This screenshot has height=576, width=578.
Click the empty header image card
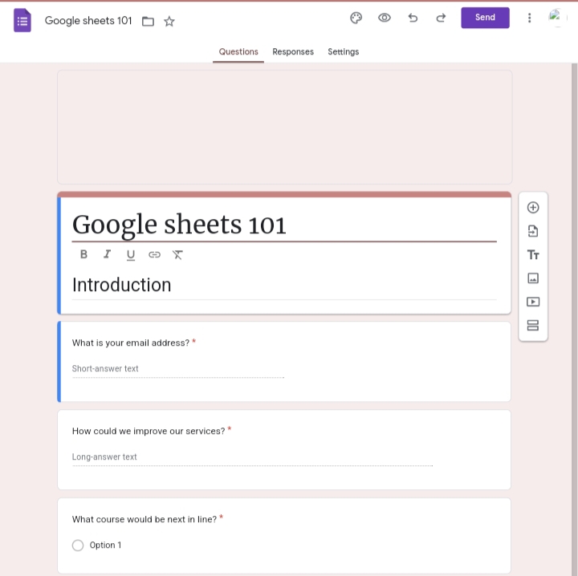tap(284, 127)
